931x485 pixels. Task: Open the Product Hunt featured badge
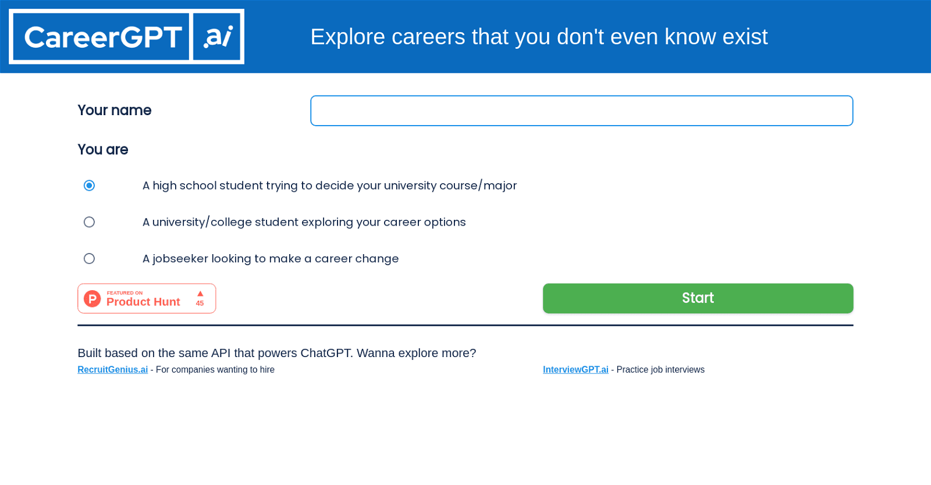click(146, 298)
